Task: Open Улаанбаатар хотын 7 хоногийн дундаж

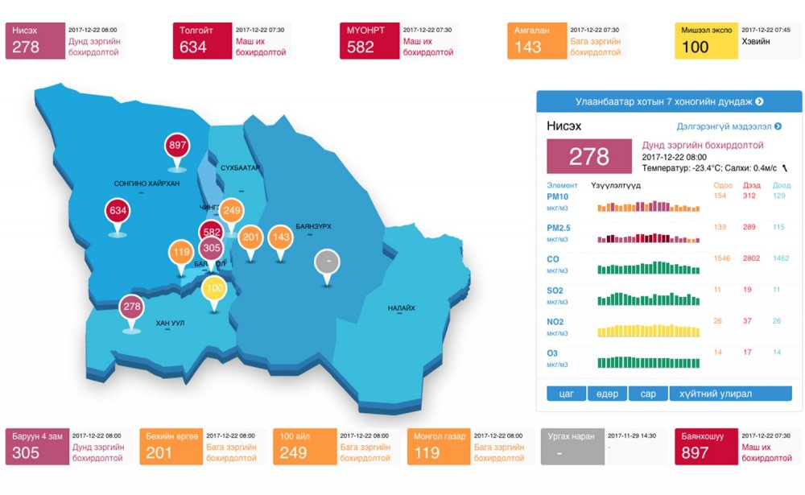Action: pyautogui.click(x=669, y=102)
